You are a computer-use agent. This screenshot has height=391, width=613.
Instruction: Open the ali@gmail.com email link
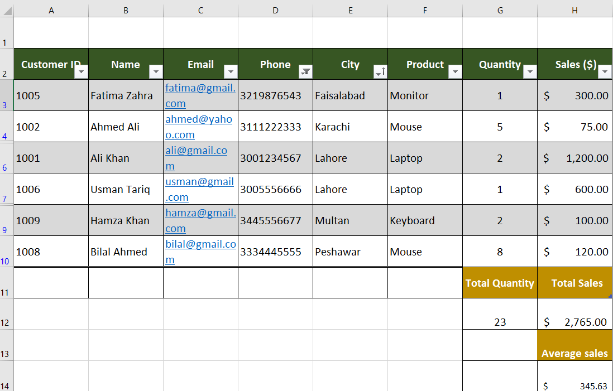pos(197,158)
